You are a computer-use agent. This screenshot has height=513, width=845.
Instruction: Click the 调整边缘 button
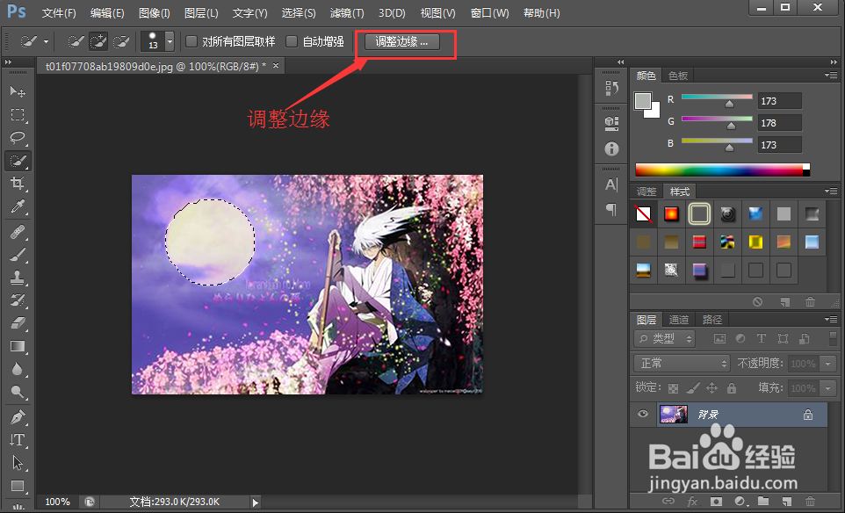(404, 41)
